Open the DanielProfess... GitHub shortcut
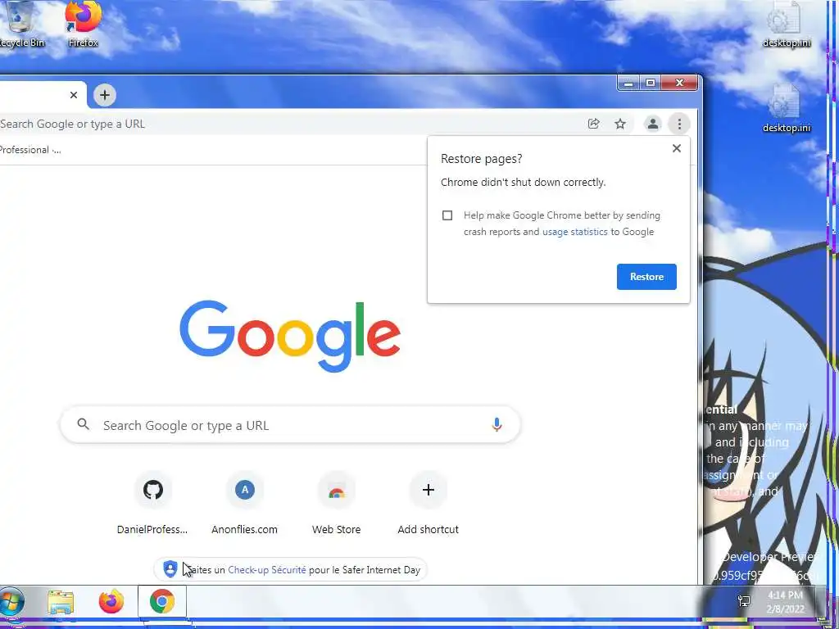839x629 pixels. tap(152, 504)
